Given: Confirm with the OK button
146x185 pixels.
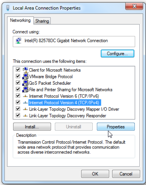Looking at the screenshot, I should point(95,174).
